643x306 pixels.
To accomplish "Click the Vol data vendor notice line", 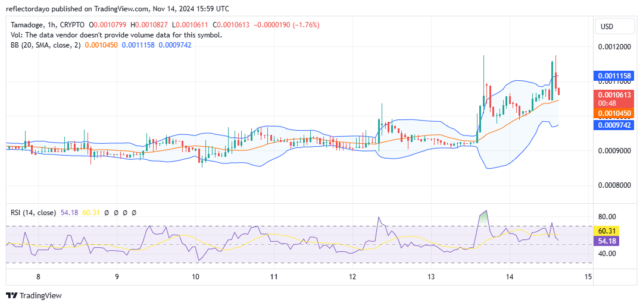I will pyautogui.click(x=117, y=35).
